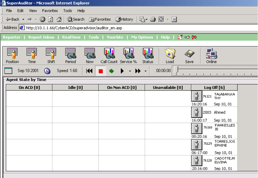The width and height of the screenshot is (258, 178).
Task: Select agent 76160 FAWKES,LESIE icon
Action: [x=197, y=128]
